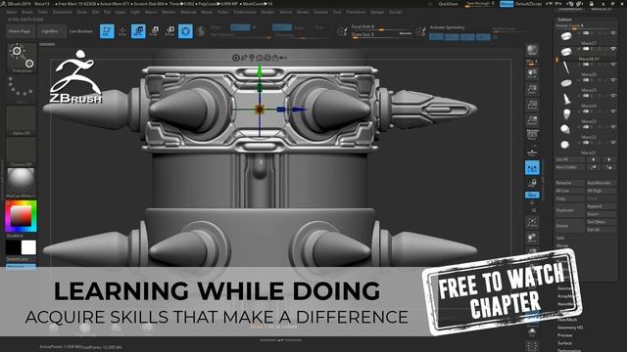Click the Rename button
Image resolution: width=627 pixels, height=352 pixels.
click(569, 183)
